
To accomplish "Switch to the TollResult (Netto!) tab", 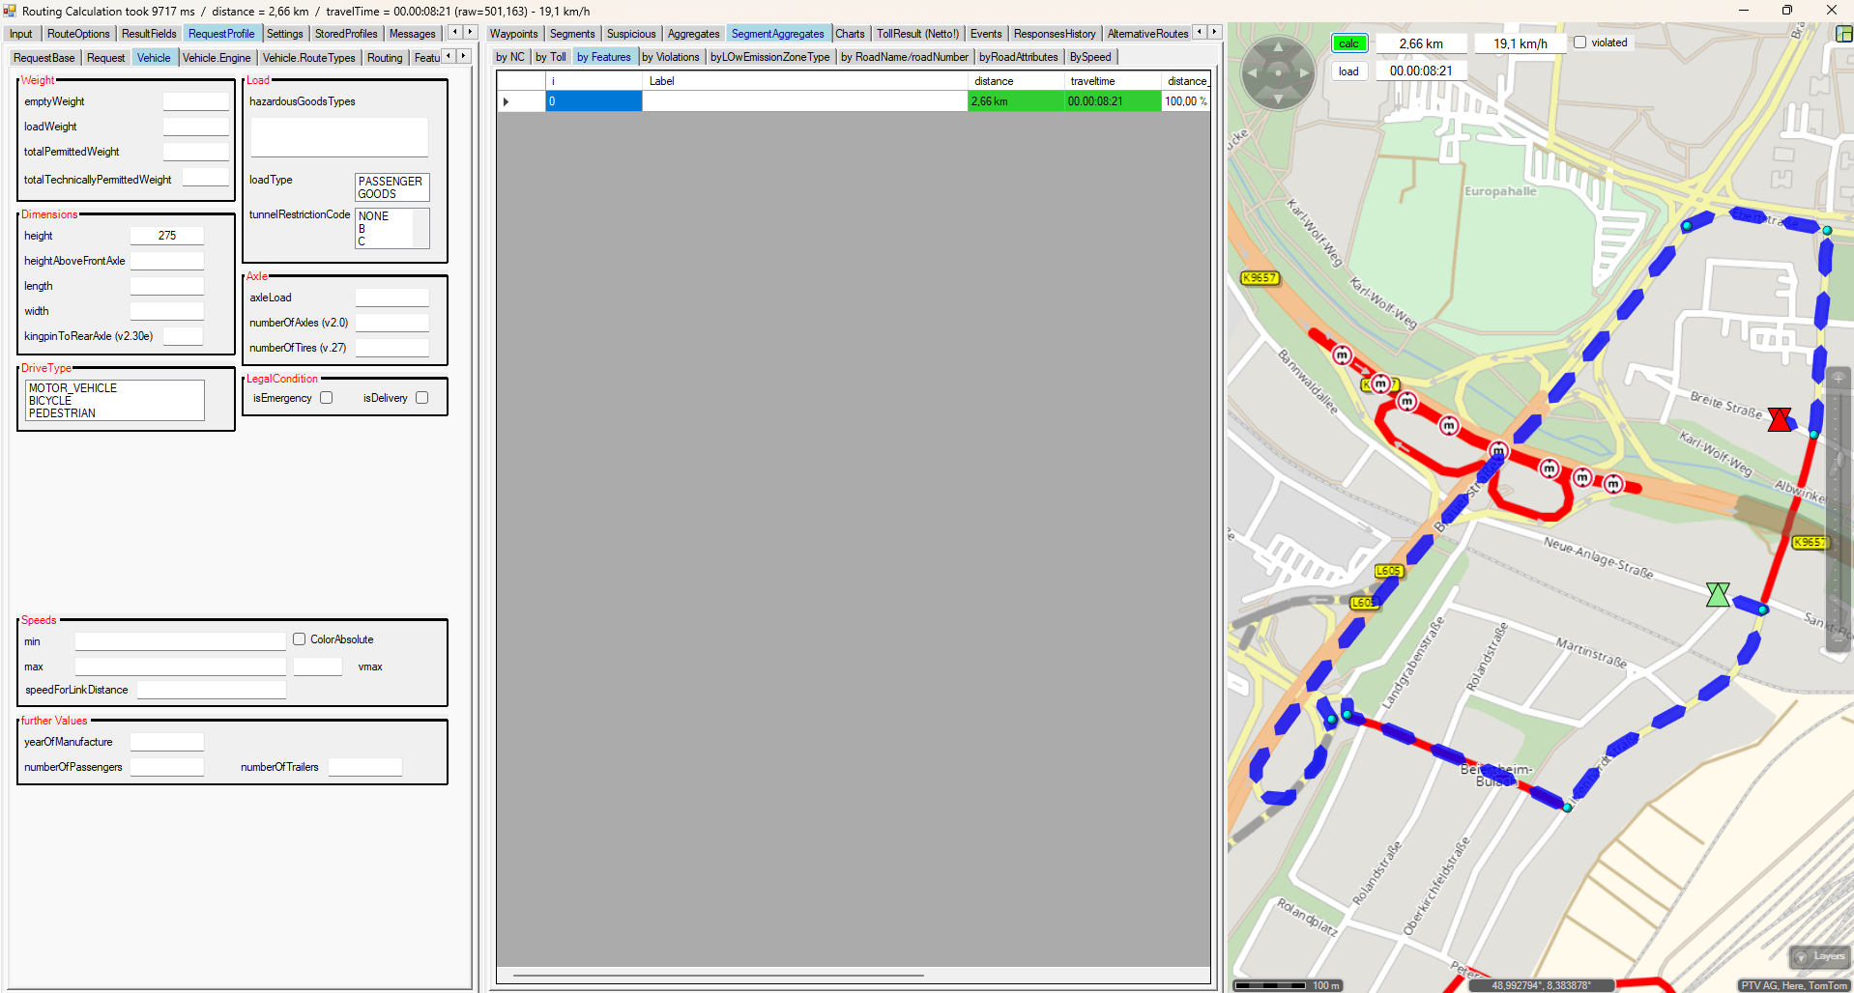I will (916, 34).
